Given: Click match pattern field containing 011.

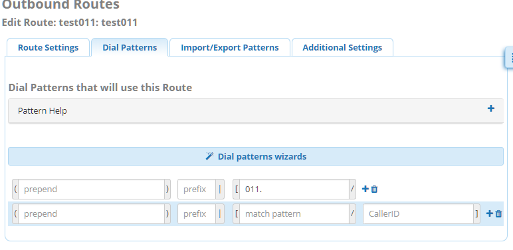Looking at the screenshot, I should click(x=294, y=189).
